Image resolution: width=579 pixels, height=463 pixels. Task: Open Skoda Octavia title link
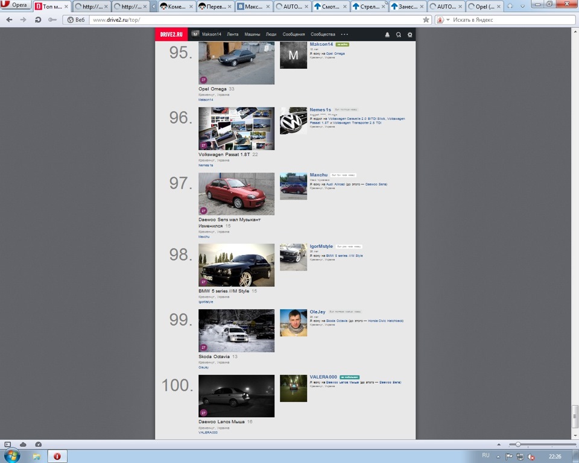(214, 357)
